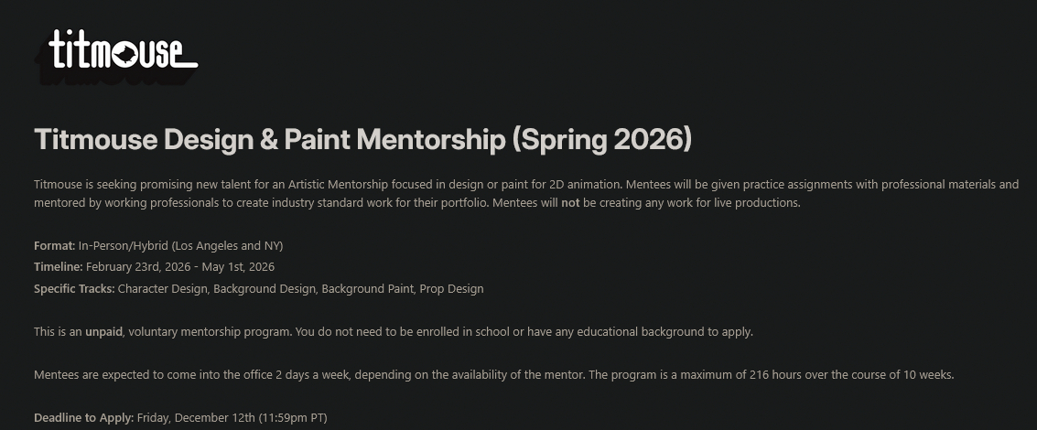The width and height of the screenshot is (1037, 430).
Task: Click the "voluntary mentorship program" text
Action: tap(209, 332)
